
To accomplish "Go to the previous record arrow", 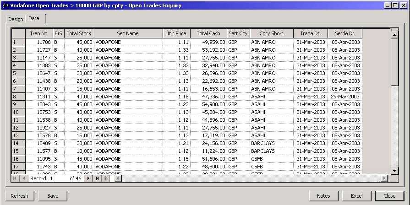I will click(x=24, y=178).
